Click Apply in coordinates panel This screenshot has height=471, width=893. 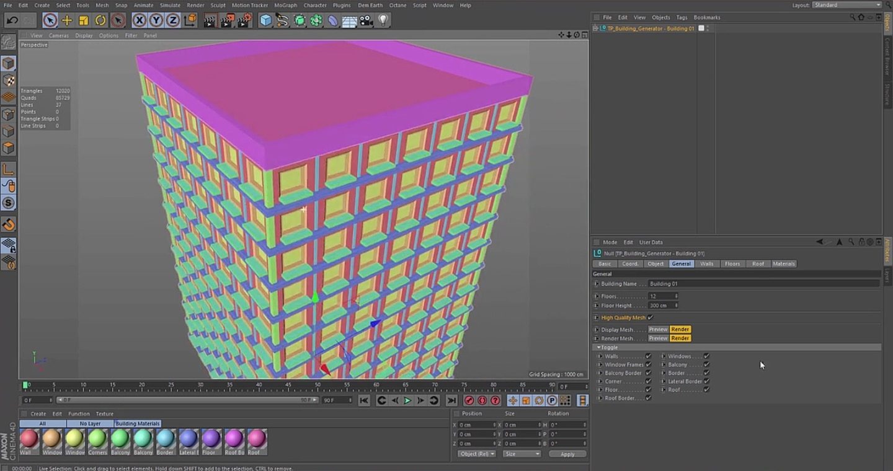point(567,454)
